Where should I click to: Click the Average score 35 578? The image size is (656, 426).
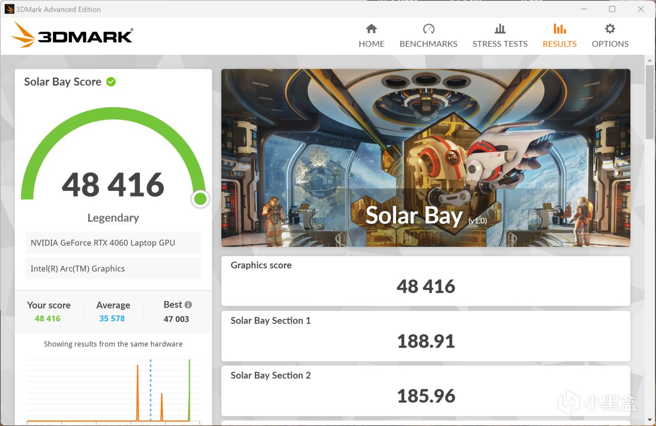tap(112, 318)
